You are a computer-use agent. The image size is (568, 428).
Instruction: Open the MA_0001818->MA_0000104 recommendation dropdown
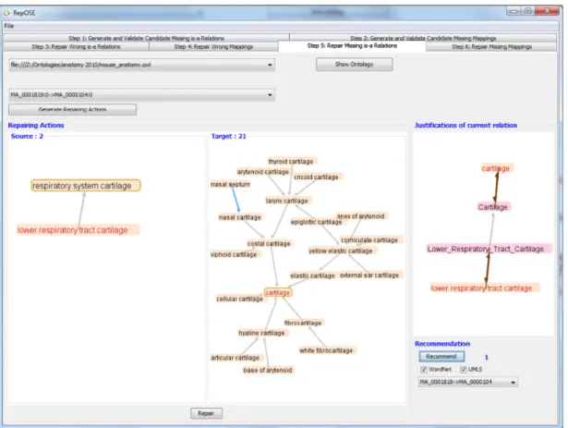468,382
